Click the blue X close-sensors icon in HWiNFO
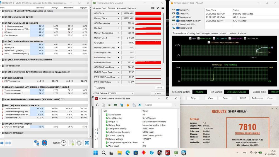Image resolution: width=279 pixels, height=157 pixels. (x=87, y=143)
